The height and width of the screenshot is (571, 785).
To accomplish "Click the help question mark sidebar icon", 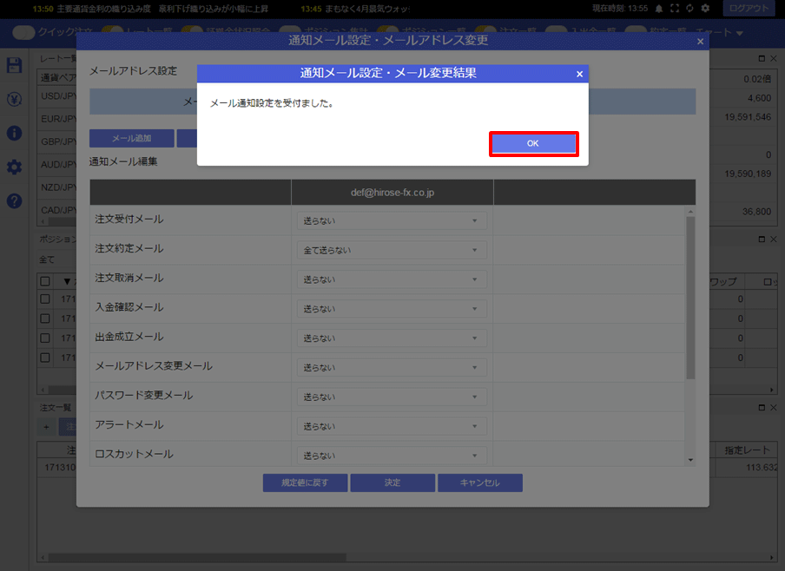I will tap(14, 201).
